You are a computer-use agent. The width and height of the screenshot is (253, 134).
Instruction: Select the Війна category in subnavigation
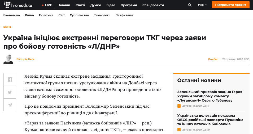point(29,15)
